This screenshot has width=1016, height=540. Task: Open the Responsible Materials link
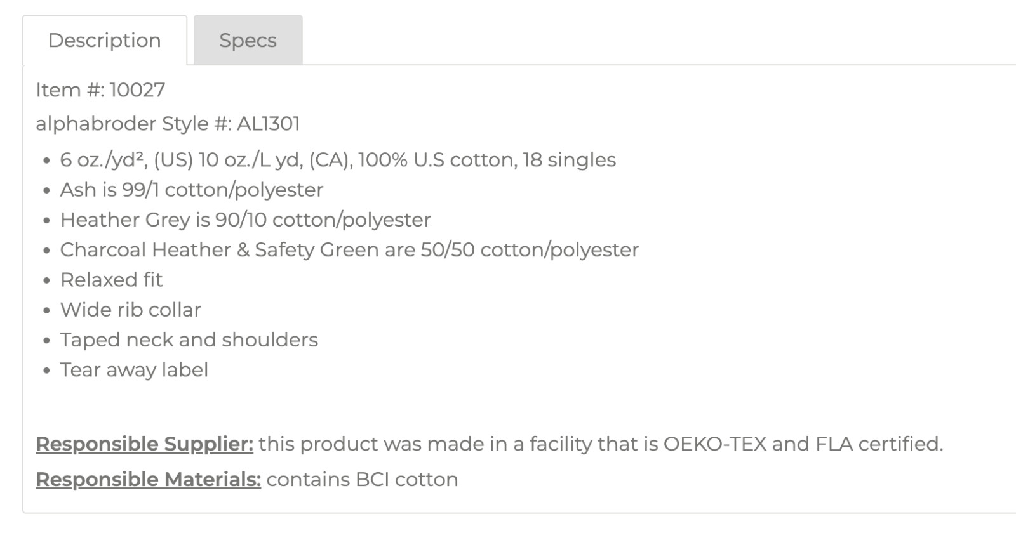pos(148,479)
